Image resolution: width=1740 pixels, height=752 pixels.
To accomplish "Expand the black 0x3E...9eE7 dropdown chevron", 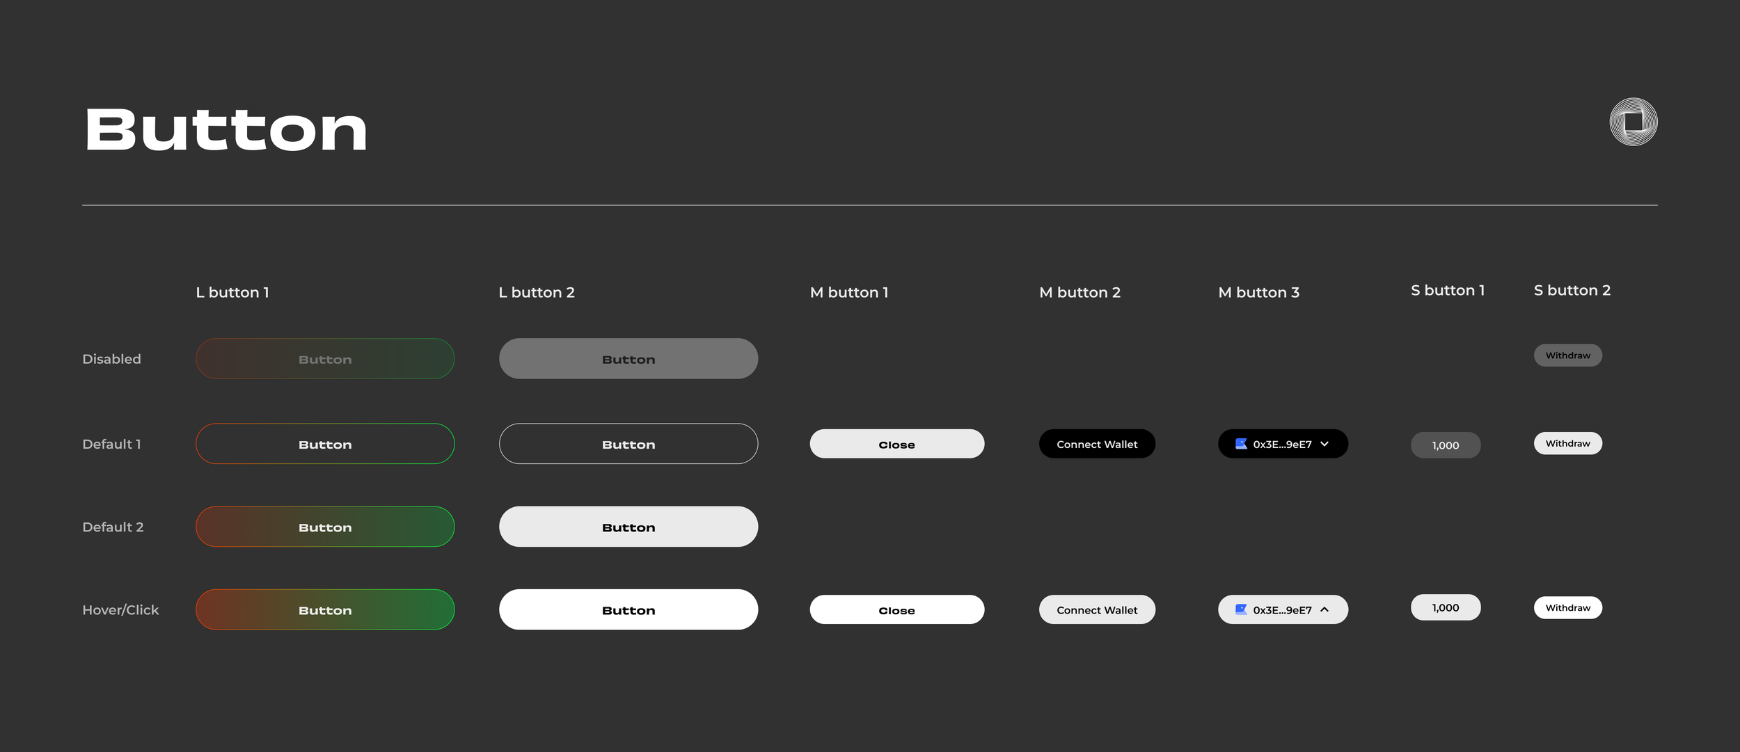I will click(x=1324, y=444).
